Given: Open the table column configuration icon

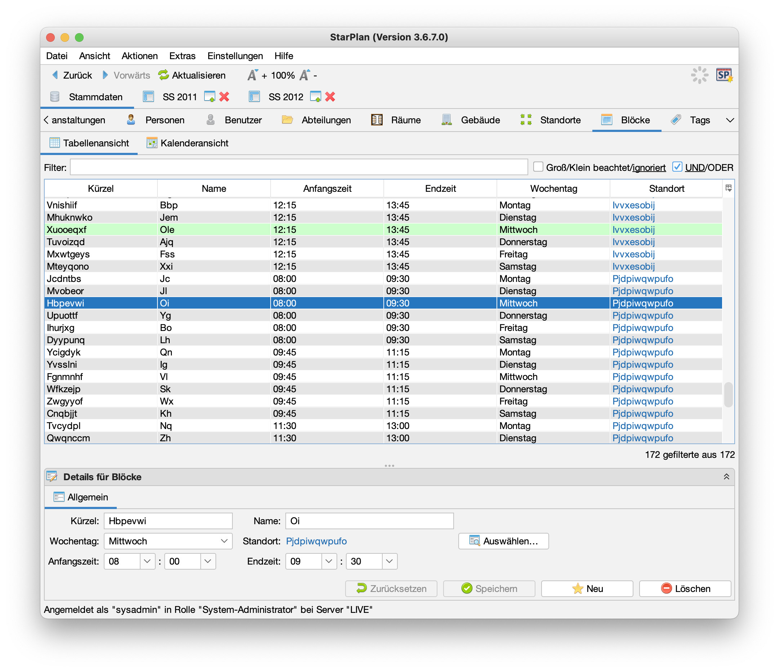Looking at the screenshot, I should coord(729,188).
